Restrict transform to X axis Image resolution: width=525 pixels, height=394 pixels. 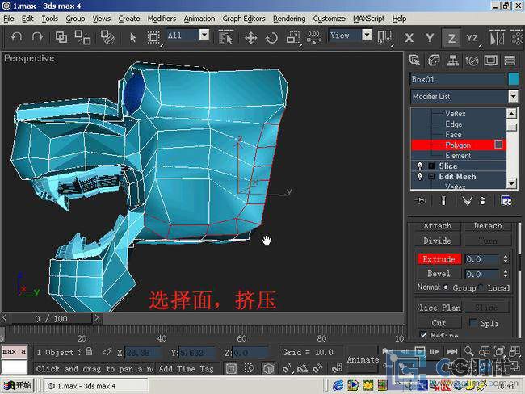pyautogui.click(x=409, y=38)
